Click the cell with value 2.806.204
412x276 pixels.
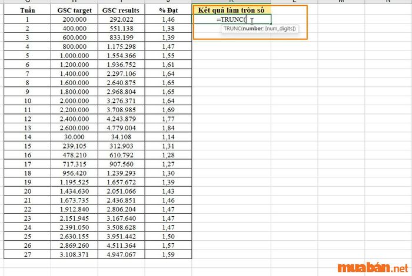pos(121,209)
